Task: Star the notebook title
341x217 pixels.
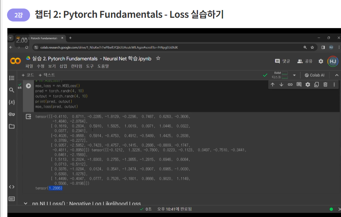Action: 158,58
